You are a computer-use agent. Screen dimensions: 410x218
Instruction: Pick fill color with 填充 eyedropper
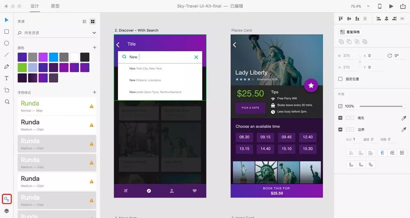404,118
